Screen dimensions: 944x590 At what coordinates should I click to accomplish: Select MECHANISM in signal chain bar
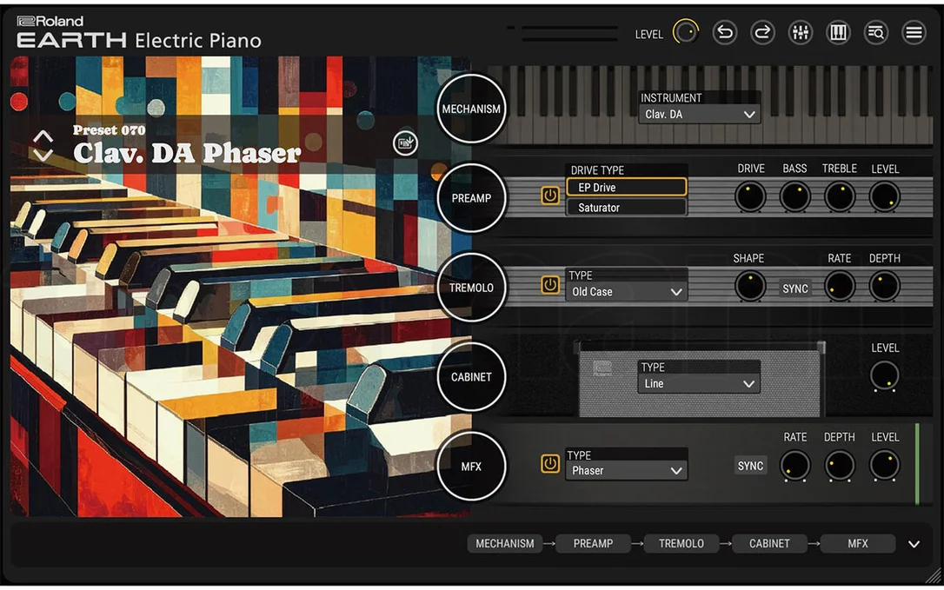(x=504, y=544)
